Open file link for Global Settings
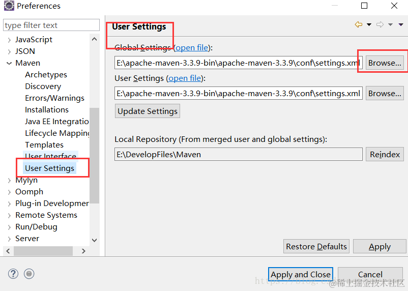Image resolution: width=408 pixels, height=291 pixels. [x=192, y=48]
